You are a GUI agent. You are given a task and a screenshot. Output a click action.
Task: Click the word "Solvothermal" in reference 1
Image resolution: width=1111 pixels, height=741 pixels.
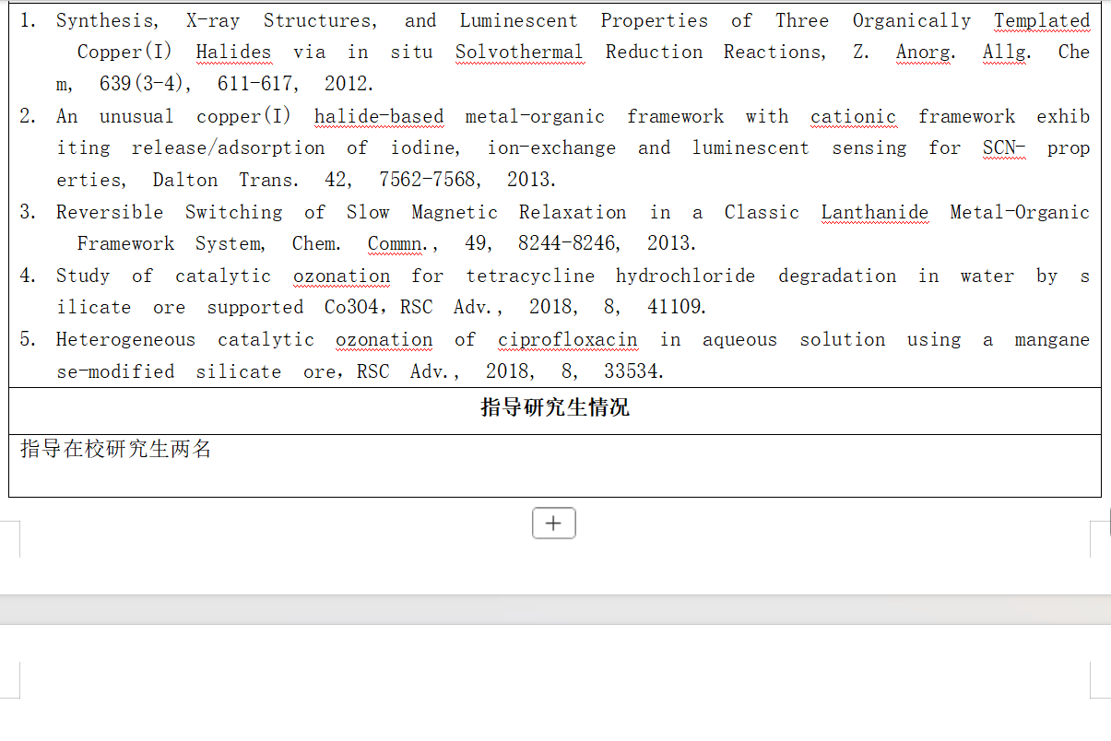(519, 53)
